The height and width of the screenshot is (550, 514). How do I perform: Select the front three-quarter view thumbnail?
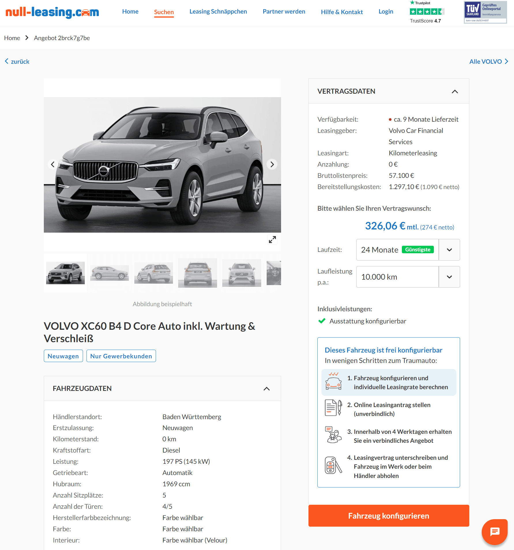click(x=65, y=273)
